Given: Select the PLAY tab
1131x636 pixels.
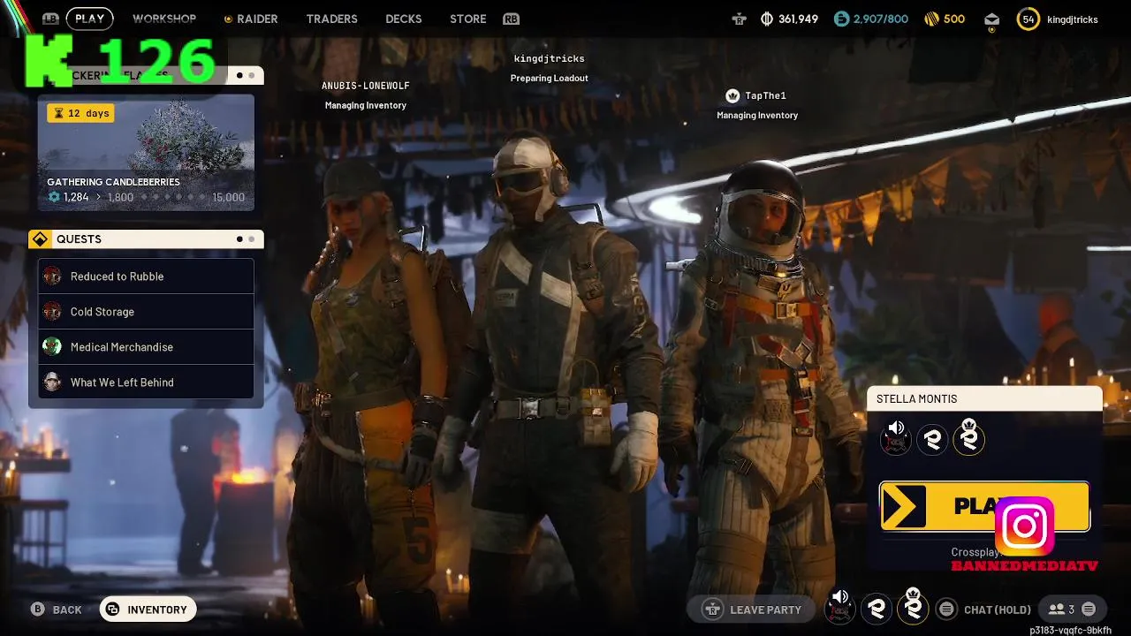Looking at the screenshot, I should click(89, 19).
